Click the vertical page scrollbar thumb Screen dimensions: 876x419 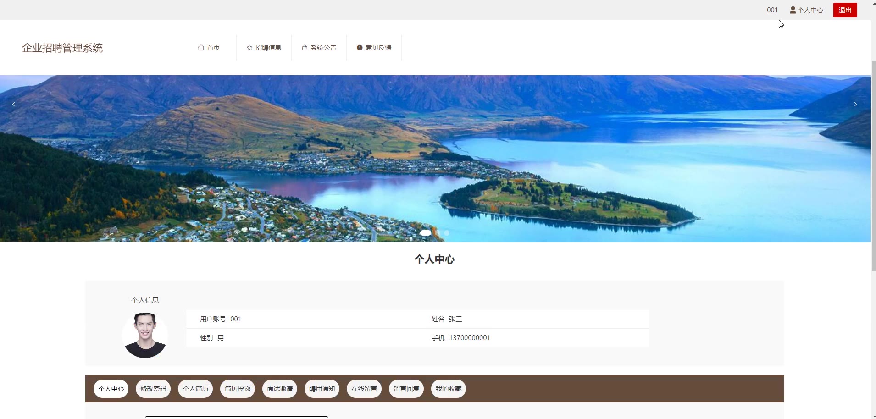point(873,165)
